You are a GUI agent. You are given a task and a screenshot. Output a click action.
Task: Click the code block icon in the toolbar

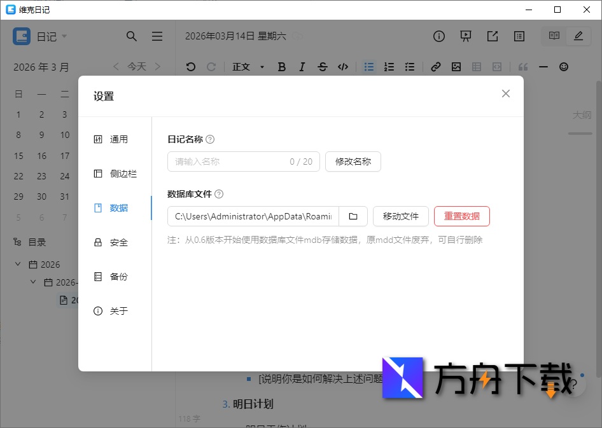(343, 67)
